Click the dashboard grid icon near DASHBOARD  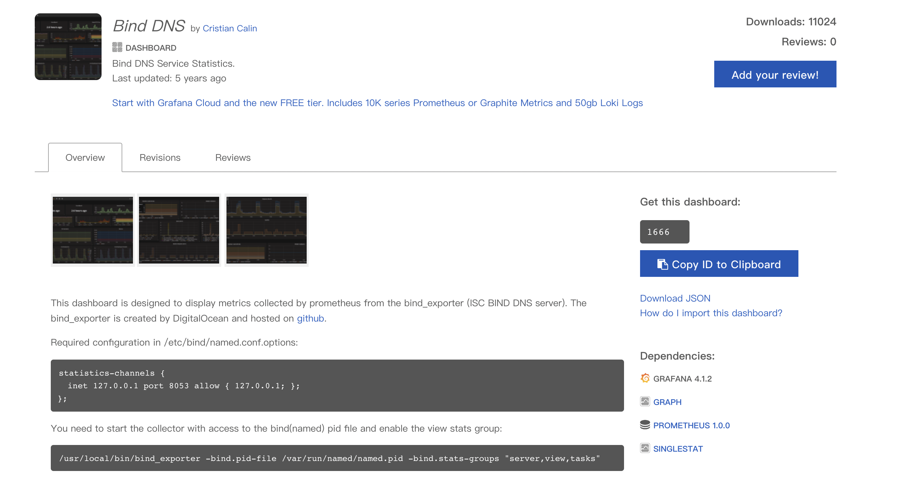click(117, 47)
